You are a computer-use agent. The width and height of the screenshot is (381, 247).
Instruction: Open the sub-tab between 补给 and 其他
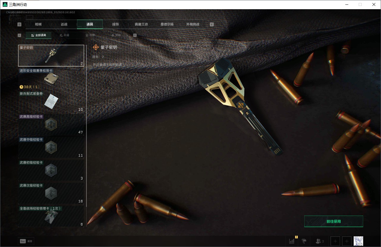(x=90, y=35)
